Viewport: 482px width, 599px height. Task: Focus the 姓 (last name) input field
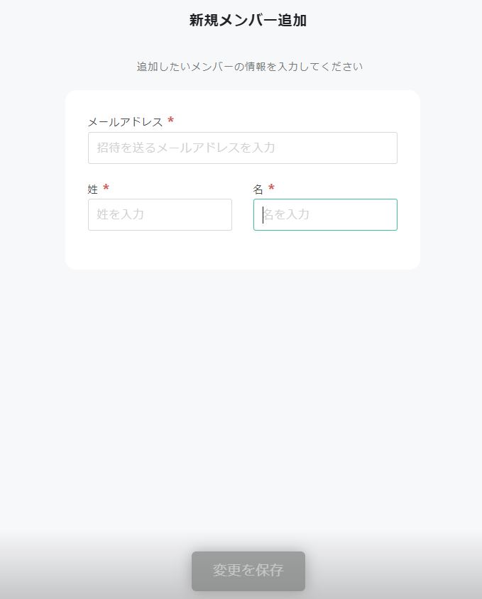click(x=160, y=214)
